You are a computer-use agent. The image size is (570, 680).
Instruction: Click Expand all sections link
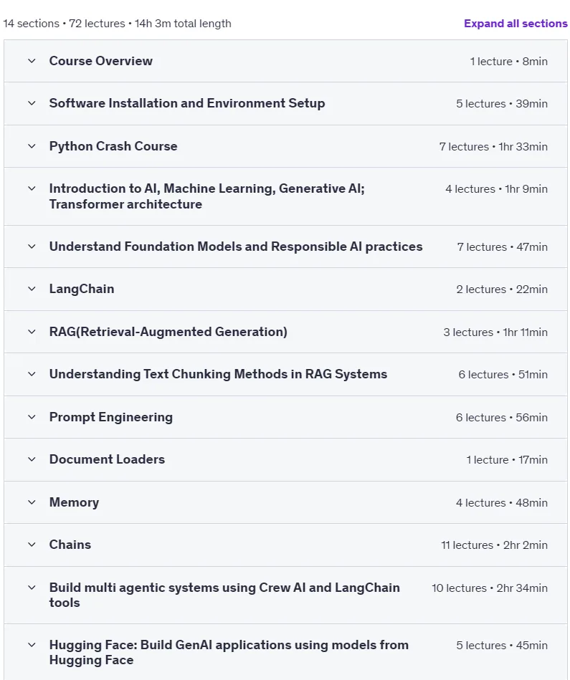point(516,24)
